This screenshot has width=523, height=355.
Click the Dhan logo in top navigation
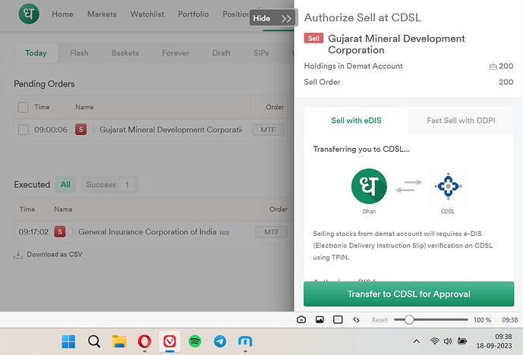[x=29, y=14]
